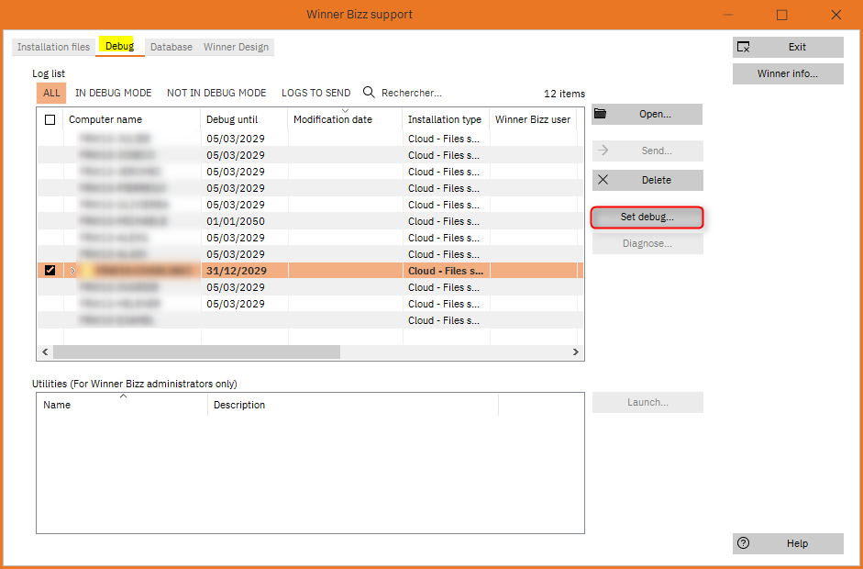Click horizontal scrollbar right arrow
This screenshot has width=863, height=569.
click(575, 352)
